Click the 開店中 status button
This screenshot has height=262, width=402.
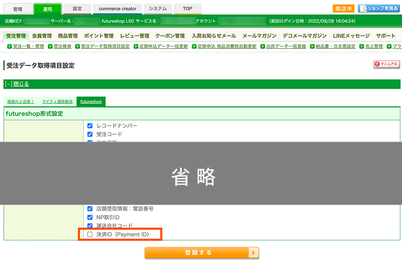(344, 8)
